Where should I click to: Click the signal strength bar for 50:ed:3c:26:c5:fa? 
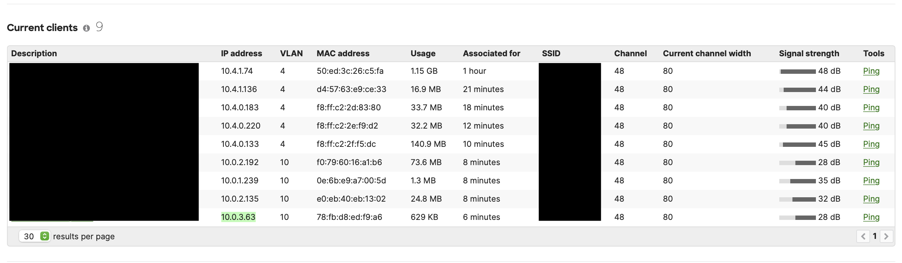[797, 71]
